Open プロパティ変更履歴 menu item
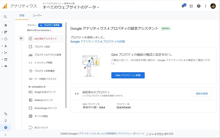This screenshot has width=220, height=138. click(x=46, y=71)
